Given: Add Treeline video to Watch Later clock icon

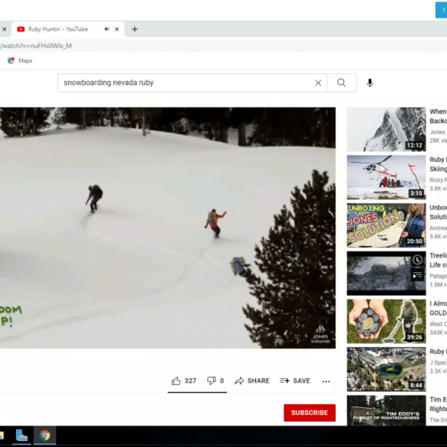Looking at the screenshot, I should coord(418,260).
